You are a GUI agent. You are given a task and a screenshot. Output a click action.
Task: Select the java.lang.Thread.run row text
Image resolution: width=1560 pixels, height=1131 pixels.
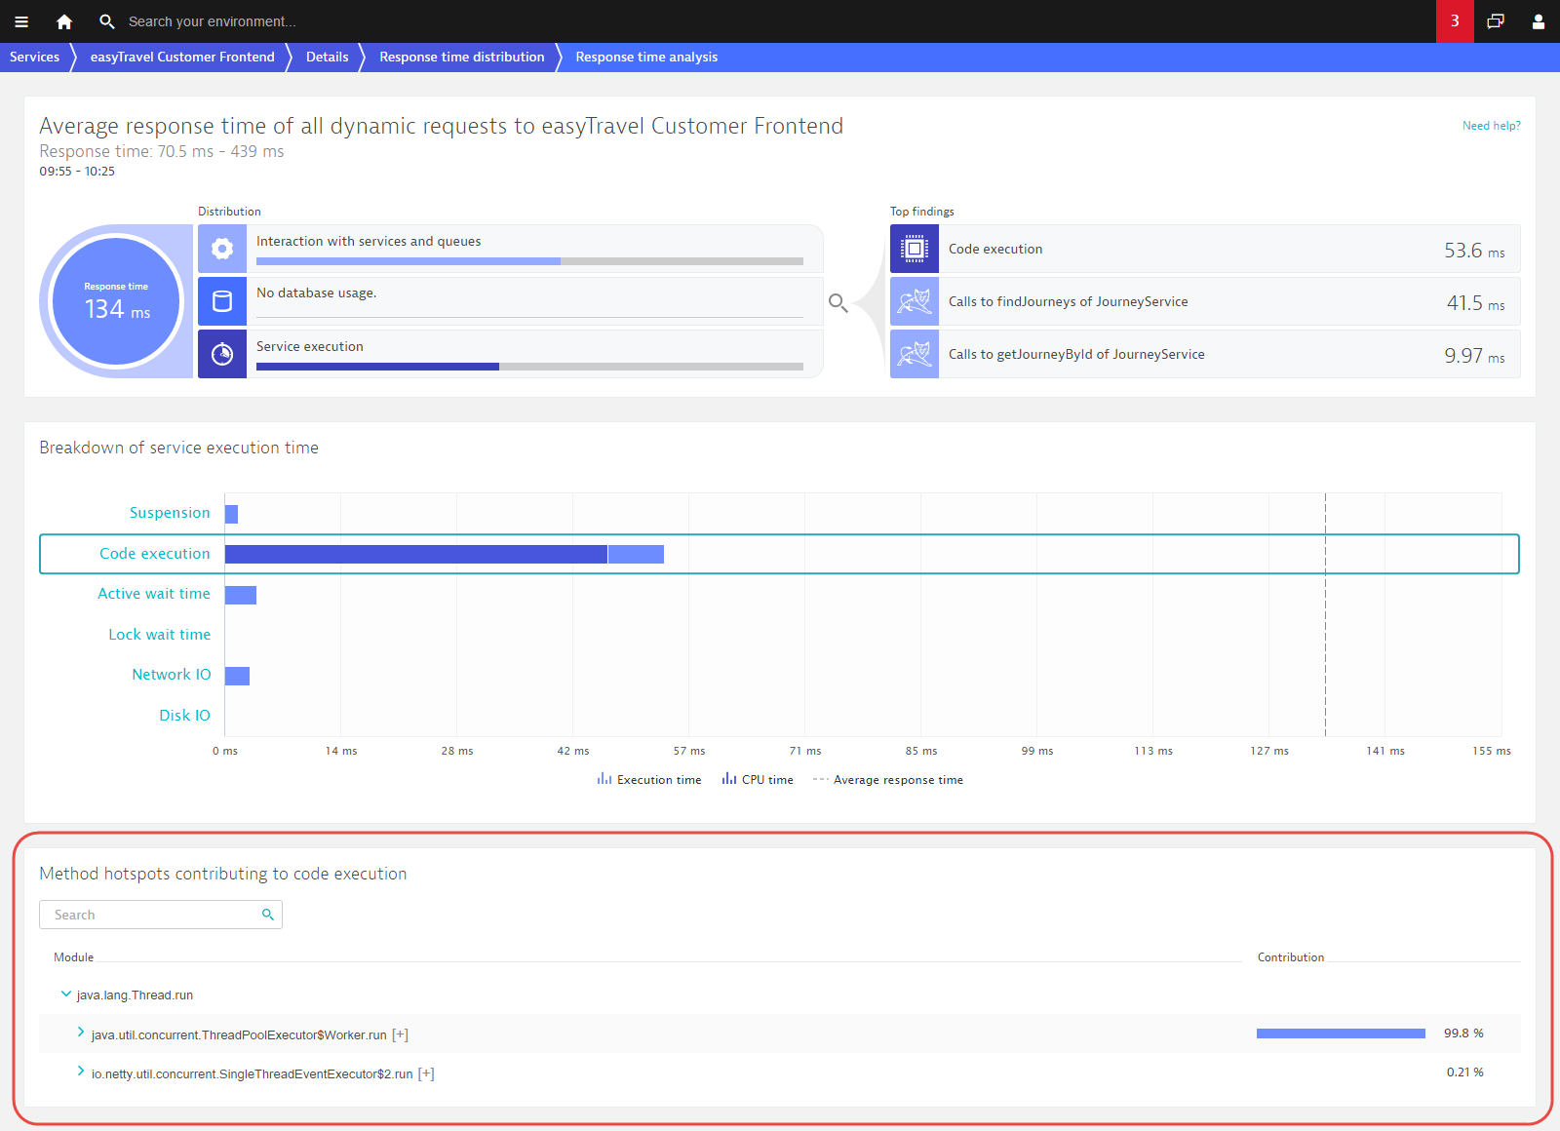tap(135, 995)
